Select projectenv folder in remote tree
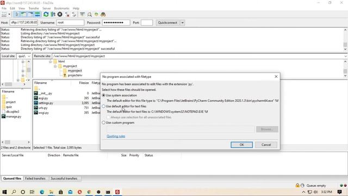The width and height of the screenshot is (348, 196). (x=75, y=75)
